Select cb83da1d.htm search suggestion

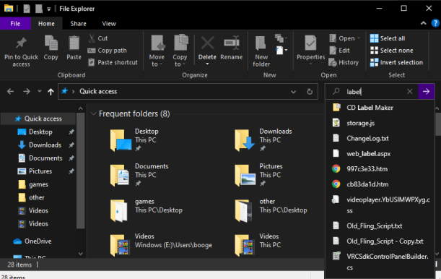tap(380, 184)
